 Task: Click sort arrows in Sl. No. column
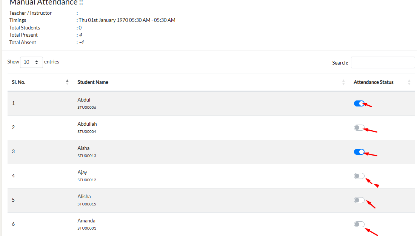pyautogui.click(x=67, y=82)
